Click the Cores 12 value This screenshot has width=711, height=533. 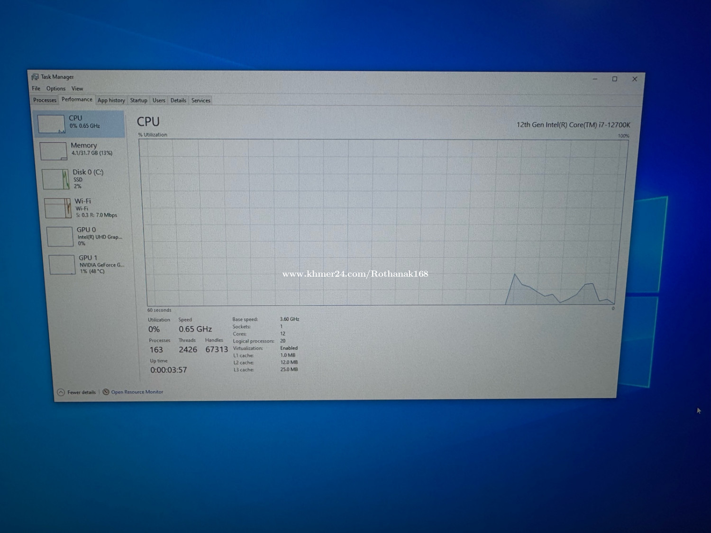click(x=283, y=334)
